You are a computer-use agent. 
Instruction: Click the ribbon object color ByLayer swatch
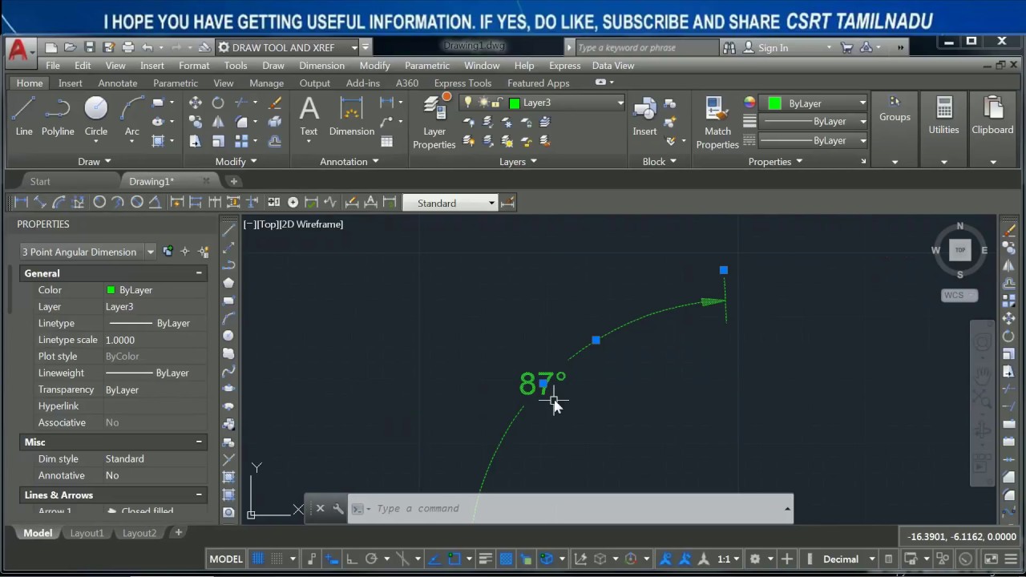(x=775, y=103)
